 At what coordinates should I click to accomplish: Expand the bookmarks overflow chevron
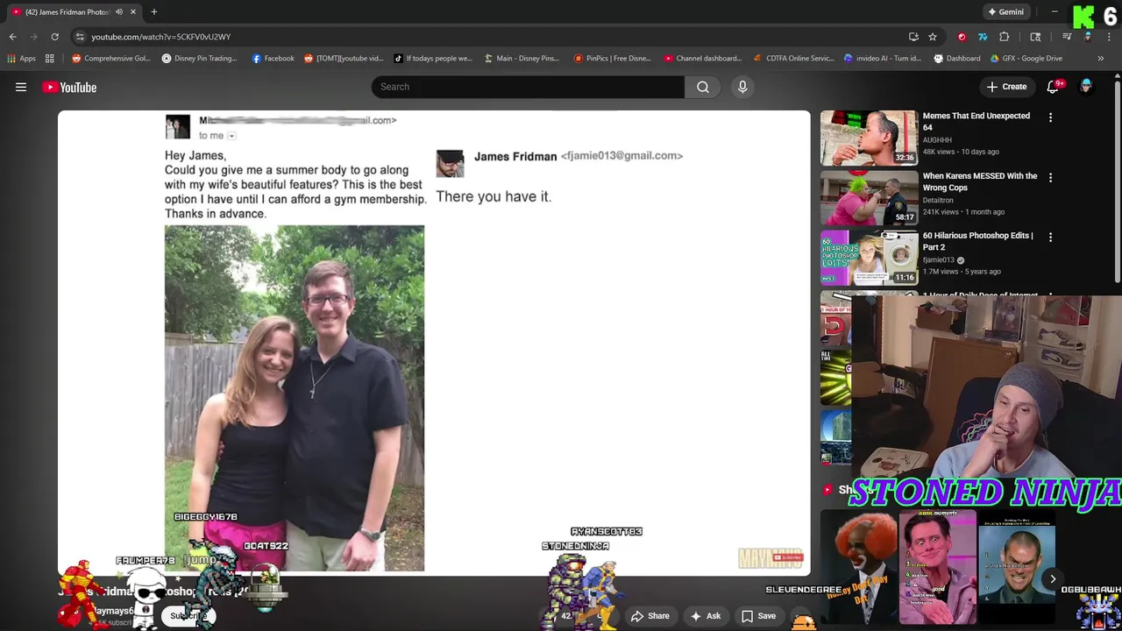coord(1100,59)
